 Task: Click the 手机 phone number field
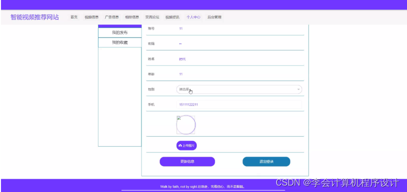[239, 105]
